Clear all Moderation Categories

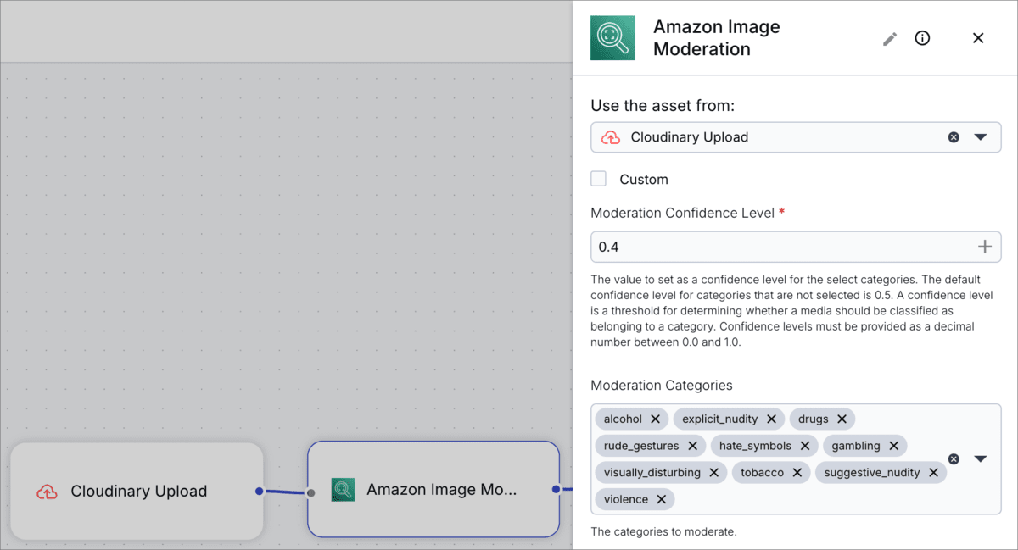click(x=954, y=458)
